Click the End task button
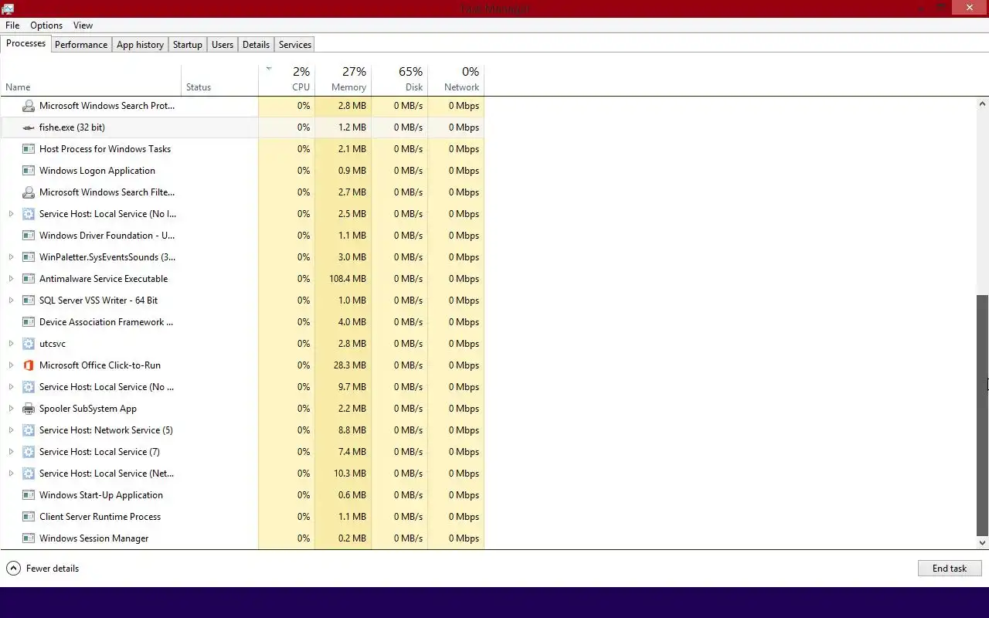Screen dimensions: 989x618 950,569
